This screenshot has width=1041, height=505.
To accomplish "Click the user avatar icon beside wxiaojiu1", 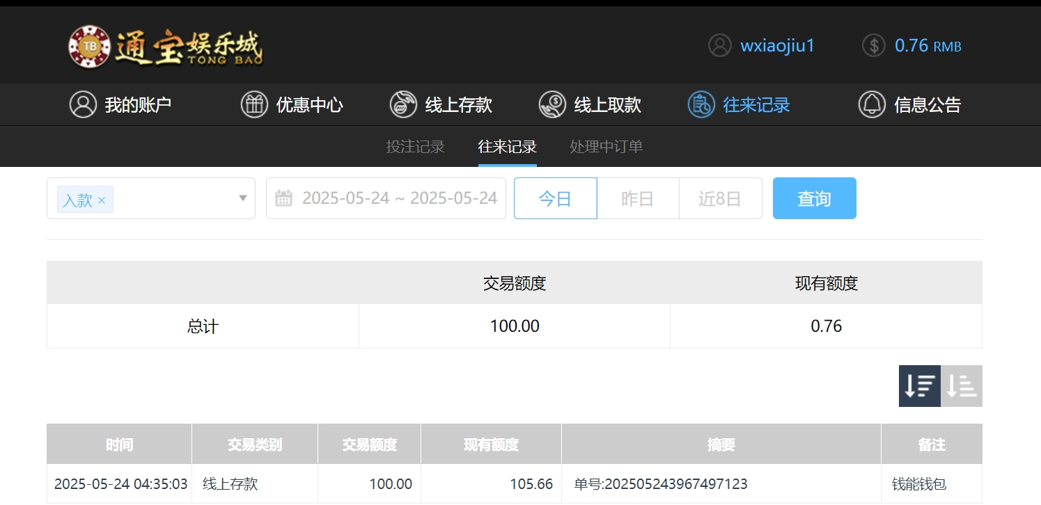I will coord(719,46).
